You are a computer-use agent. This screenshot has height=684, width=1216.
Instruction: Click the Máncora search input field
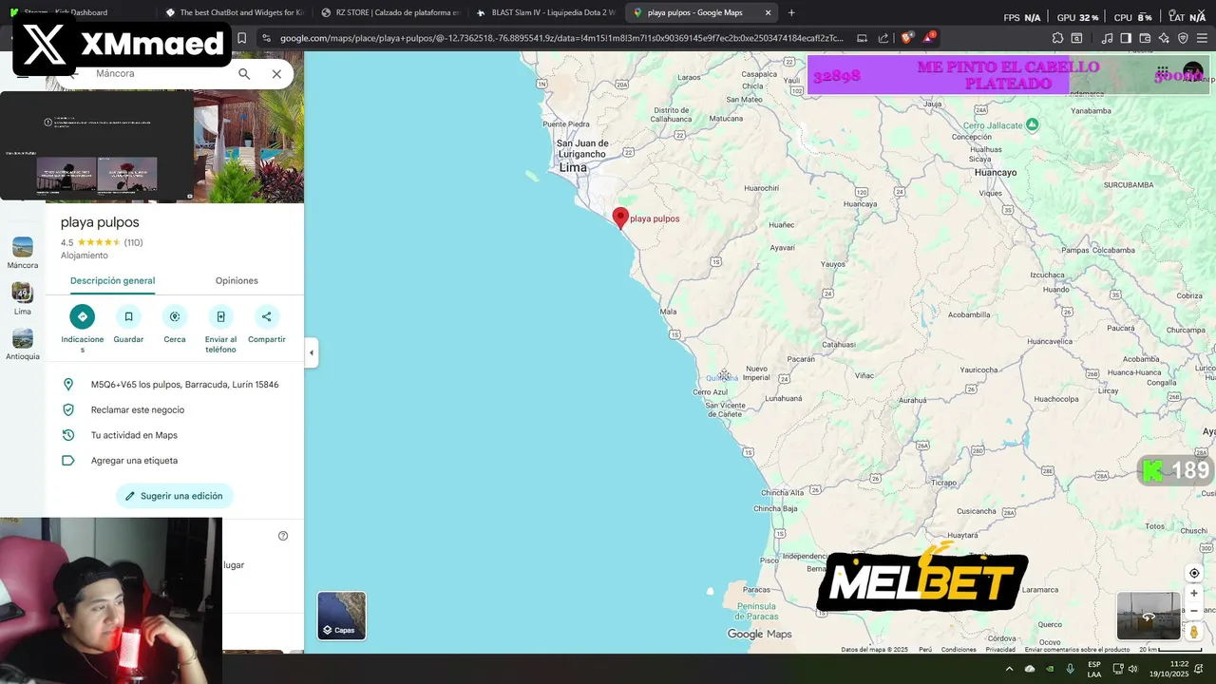(x=161, y=73)
